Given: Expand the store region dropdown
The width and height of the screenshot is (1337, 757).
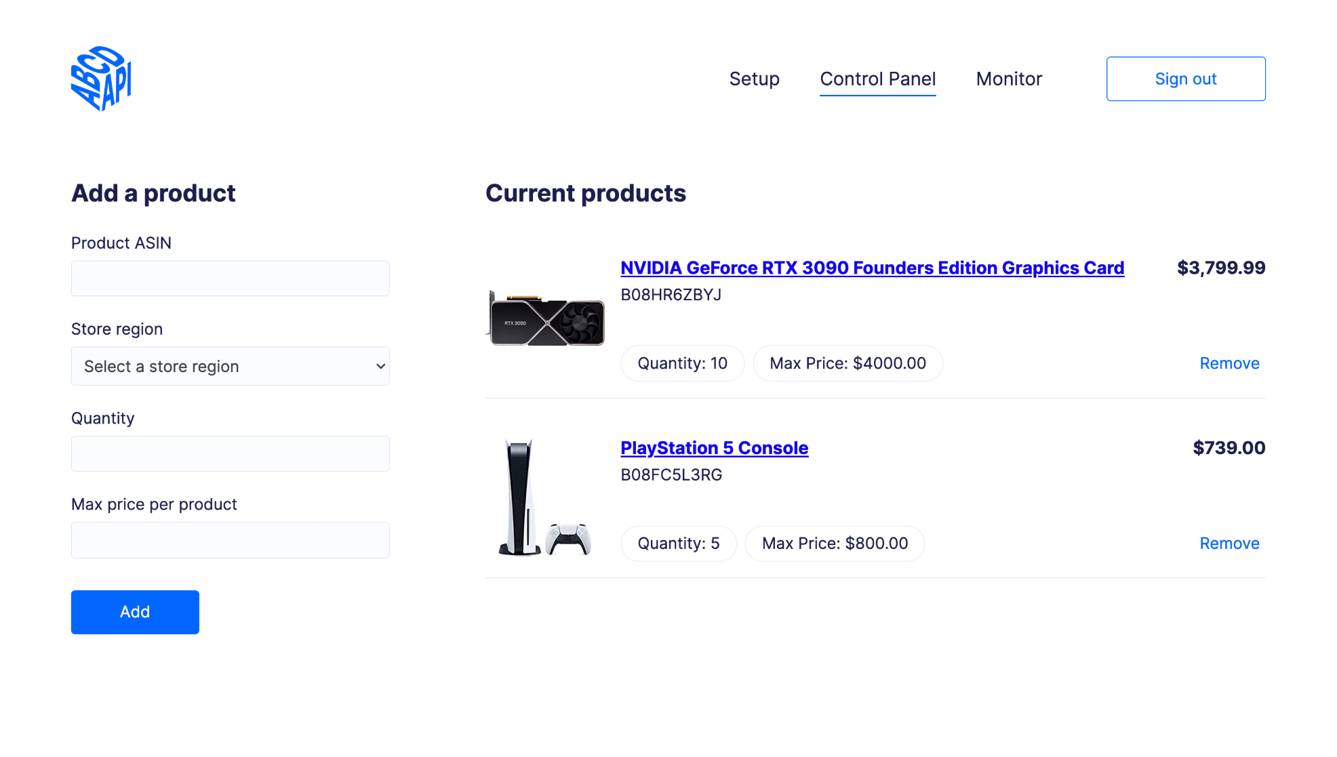Looking at the screenshot, I should click(x=230, y=366).
